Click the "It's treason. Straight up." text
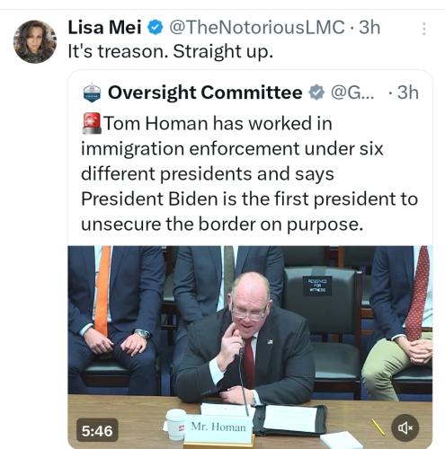445x449 pixels. click(x=171, y=51)
